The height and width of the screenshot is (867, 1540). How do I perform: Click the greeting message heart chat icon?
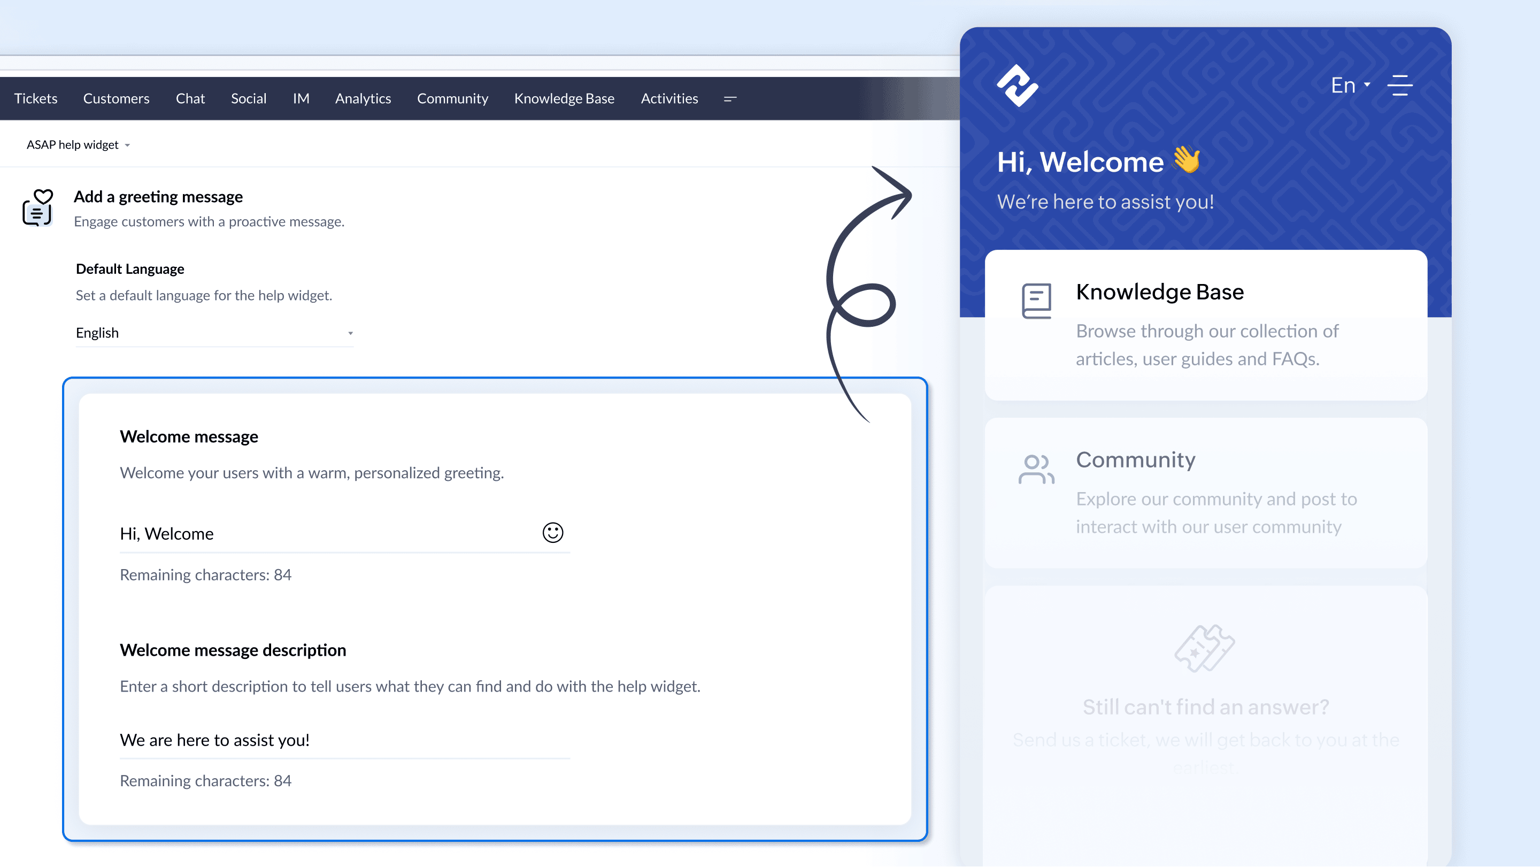[37, 208]
